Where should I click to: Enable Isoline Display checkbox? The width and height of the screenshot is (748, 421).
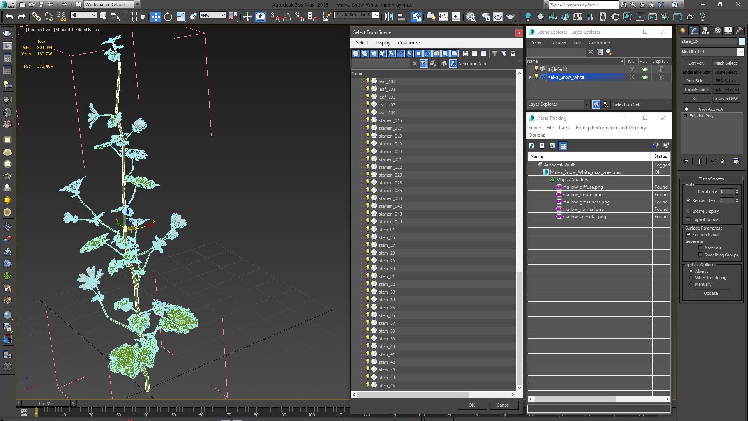pyautogui.click(x=688, y=211)
